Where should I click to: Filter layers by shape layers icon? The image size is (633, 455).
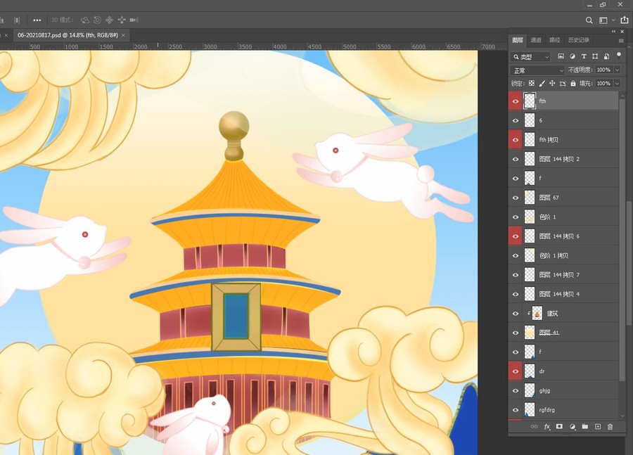point(594,56)
